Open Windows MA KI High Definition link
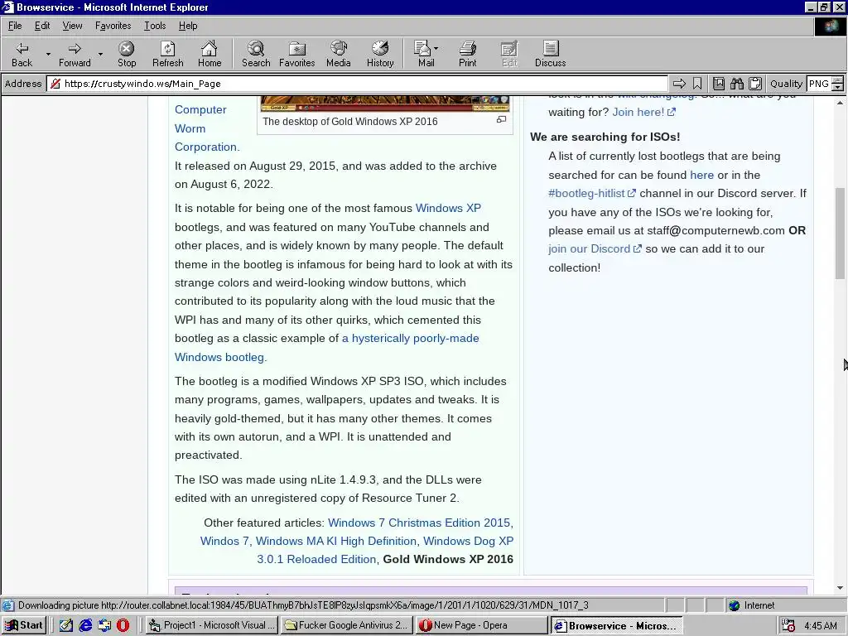 pyautogui.click(x=336, y=541)
